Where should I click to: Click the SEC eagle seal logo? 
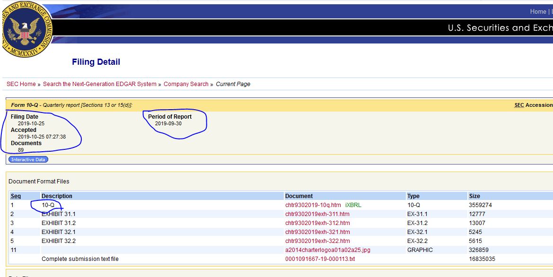pyautogui.click(x=26, y=29)
